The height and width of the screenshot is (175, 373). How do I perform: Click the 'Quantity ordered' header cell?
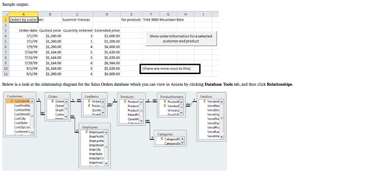[x=77, y=30]
